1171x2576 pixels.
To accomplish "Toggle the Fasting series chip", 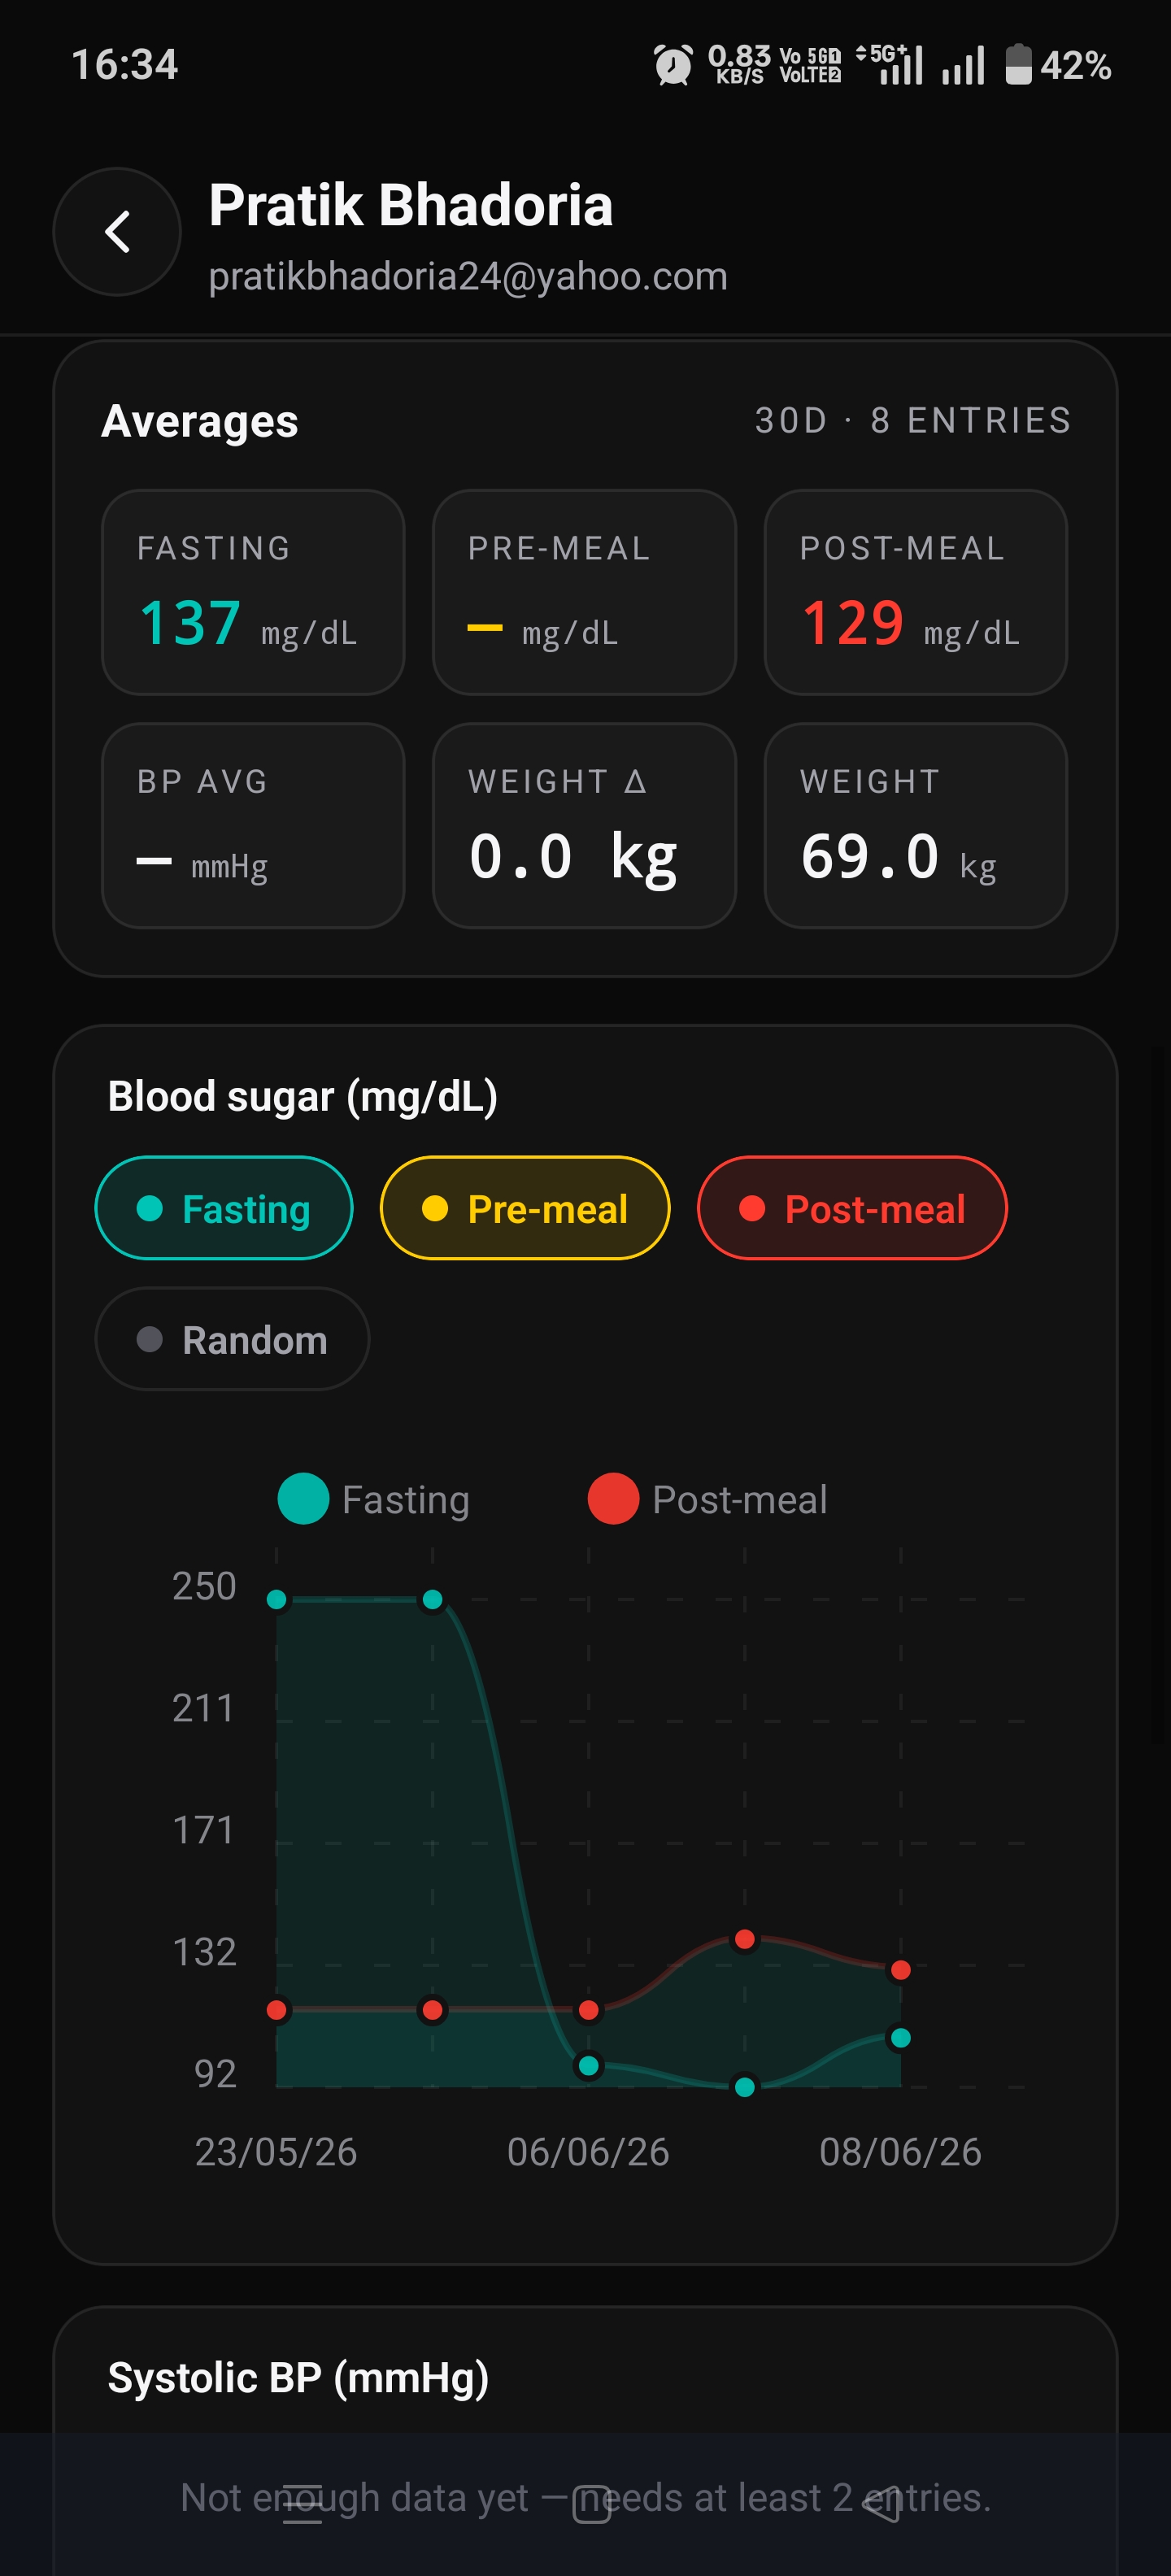I will point(224,1208).
